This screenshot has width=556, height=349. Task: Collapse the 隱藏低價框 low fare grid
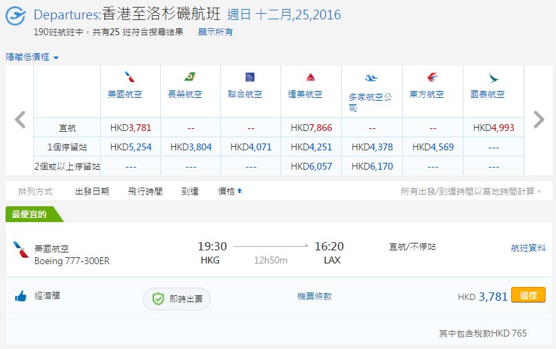tap(32, 57)
